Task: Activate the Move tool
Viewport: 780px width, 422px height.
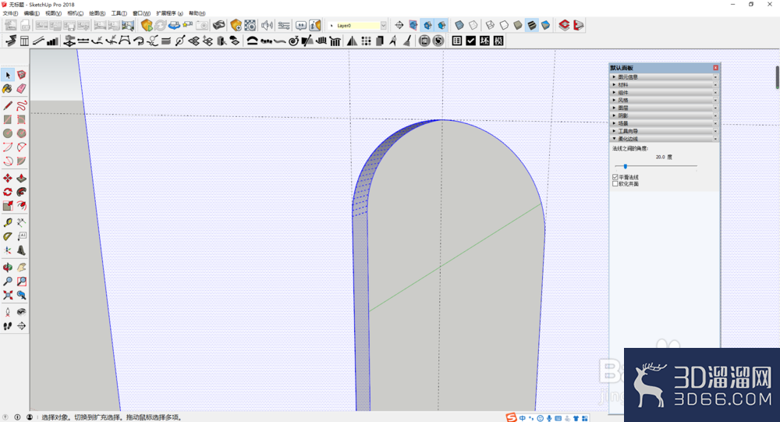Action: tap(8, 178)
